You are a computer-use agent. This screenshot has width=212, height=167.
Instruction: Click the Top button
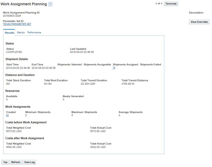(5, 162)
